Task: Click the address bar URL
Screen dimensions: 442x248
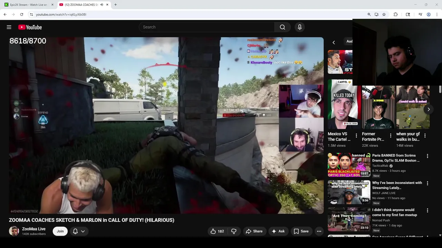Action: point(61,14)
